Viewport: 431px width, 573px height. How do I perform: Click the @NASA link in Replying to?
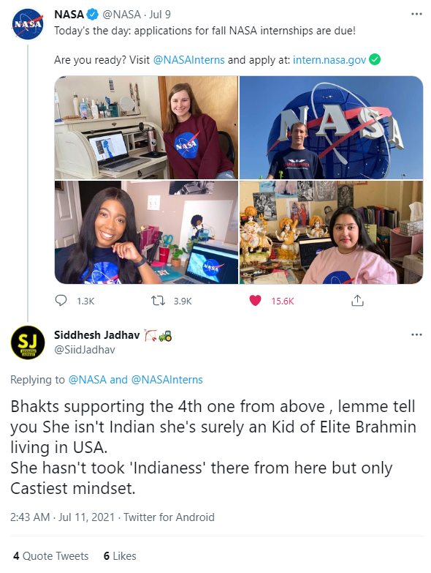(88, 380)
